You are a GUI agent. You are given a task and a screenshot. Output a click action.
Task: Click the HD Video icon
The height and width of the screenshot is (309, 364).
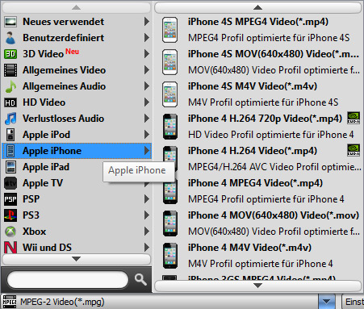tap(10, 102)
